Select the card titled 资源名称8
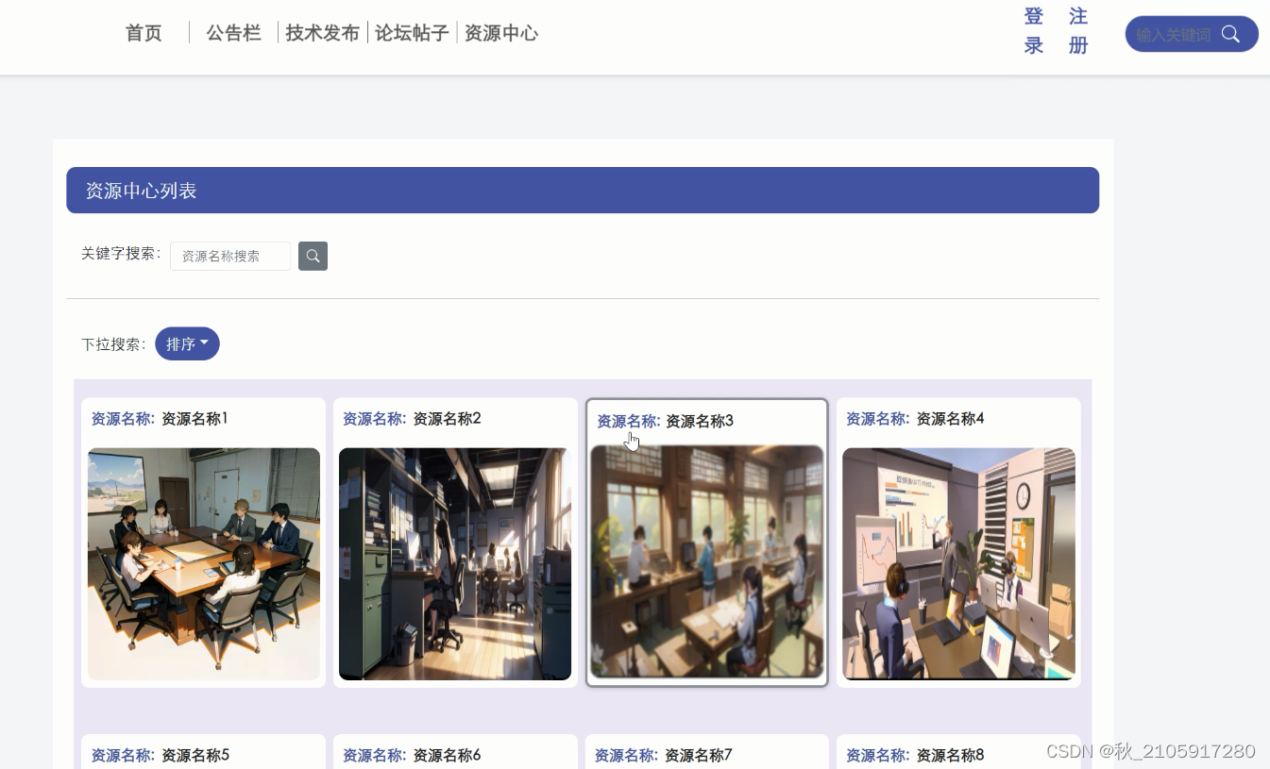 958,752
